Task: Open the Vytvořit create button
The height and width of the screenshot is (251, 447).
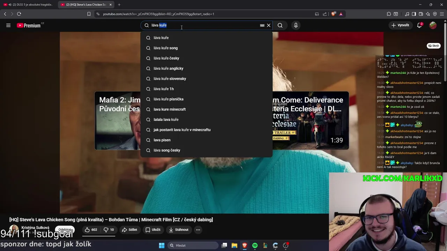Action: (400, 25)
